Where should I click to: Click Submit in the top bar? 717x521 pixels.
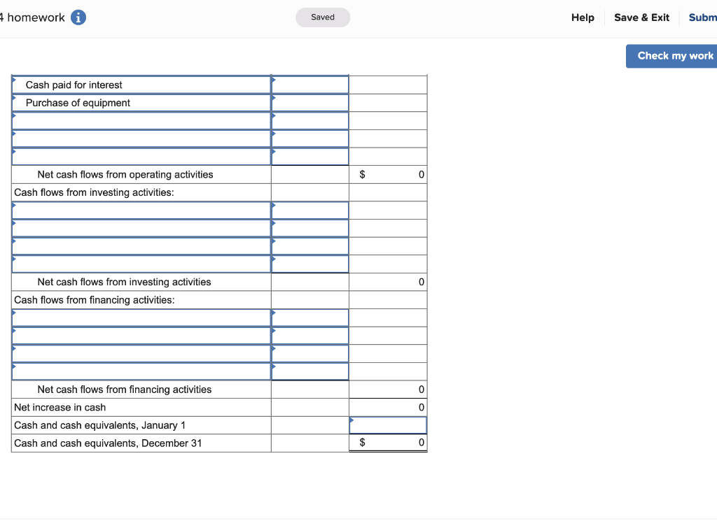point(703,17)
